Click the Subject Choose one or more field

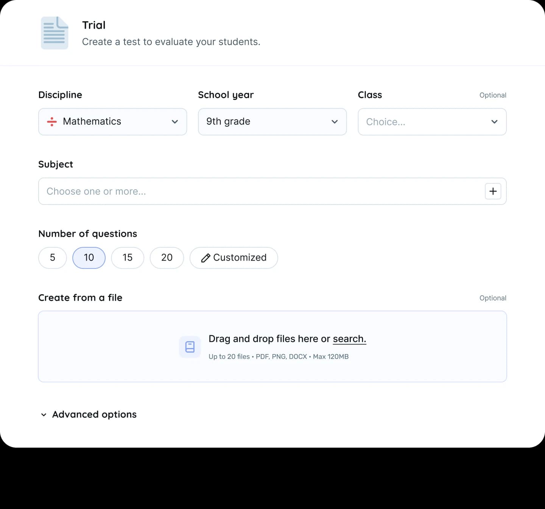(x=272, y=191)
